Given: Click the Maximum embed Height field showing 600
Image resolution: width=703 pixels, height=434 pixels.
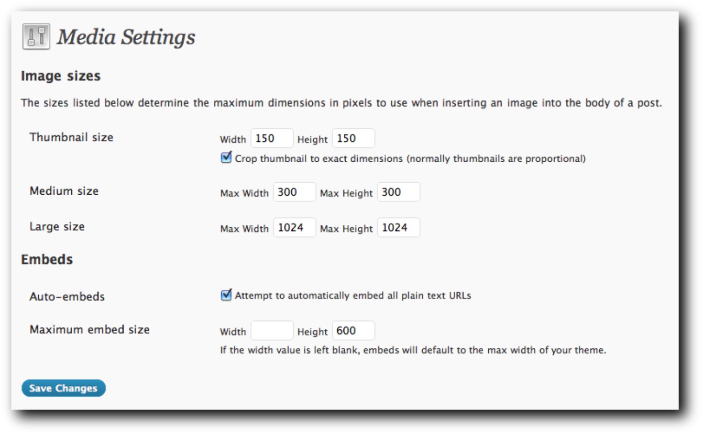Looking at the screenshot, I should (x=353, y=330).
